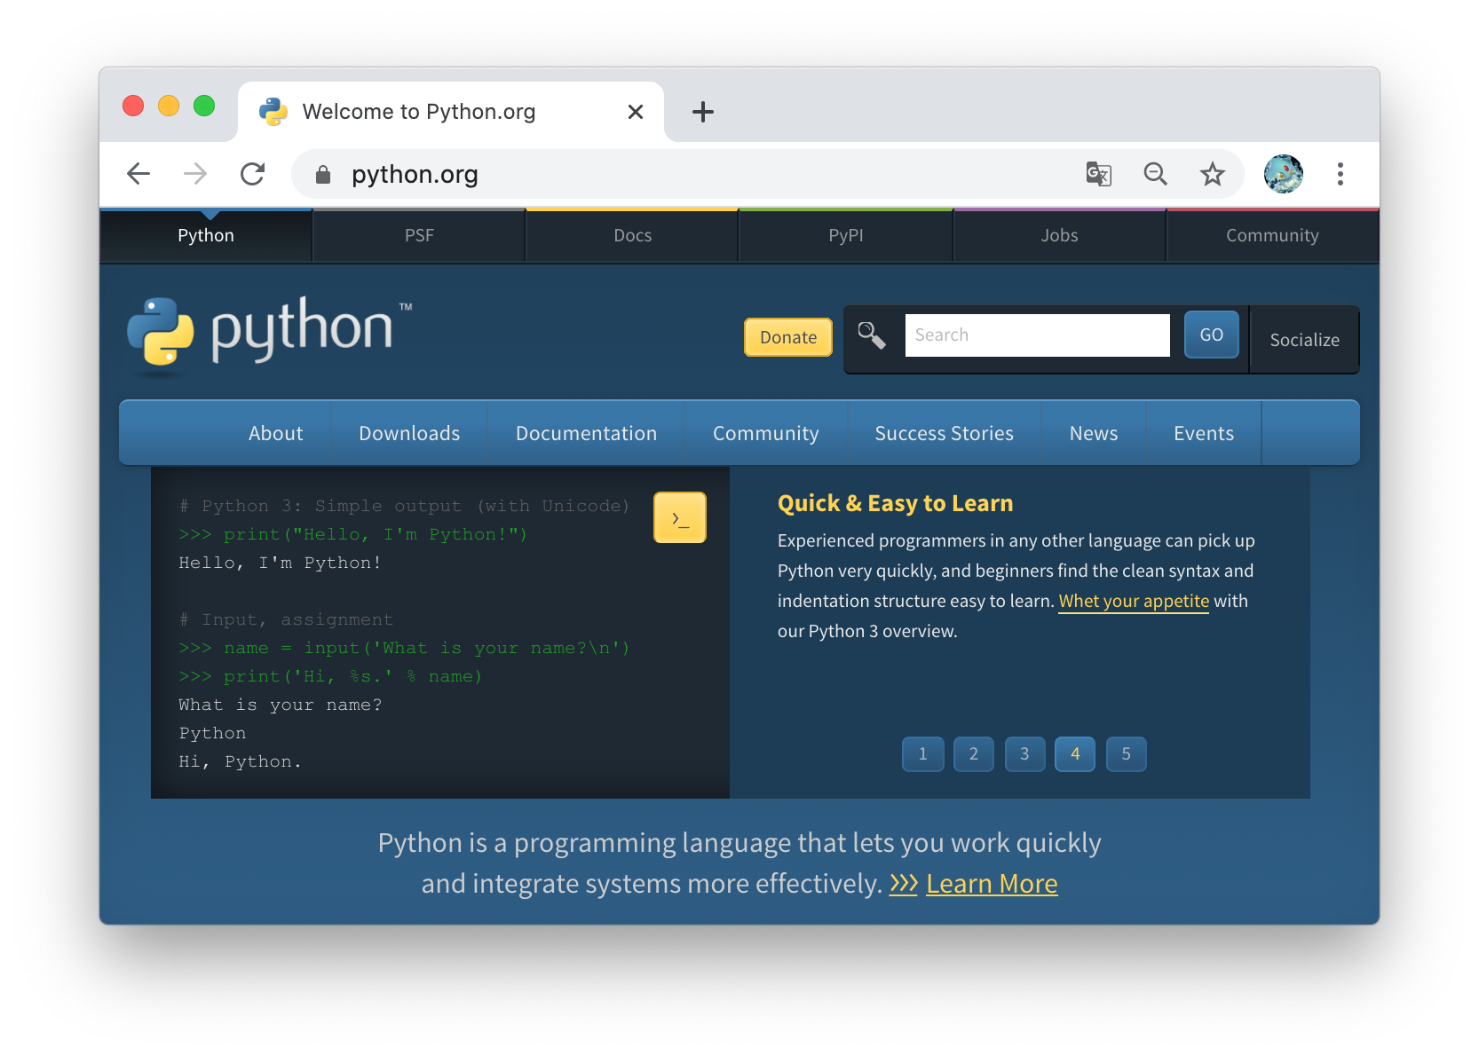
Task: Click the browser forward arrow
Action: [195, 174]
